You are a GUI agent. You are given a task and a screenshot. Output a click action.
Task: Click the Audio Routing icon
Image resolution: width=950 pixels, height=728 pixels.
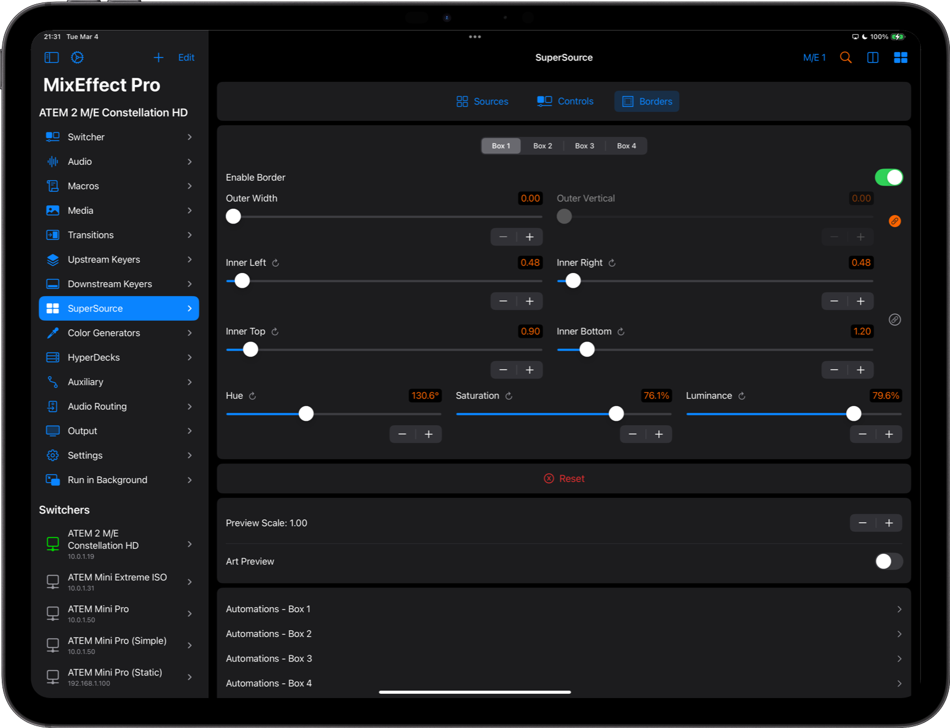tap(53, 406)
